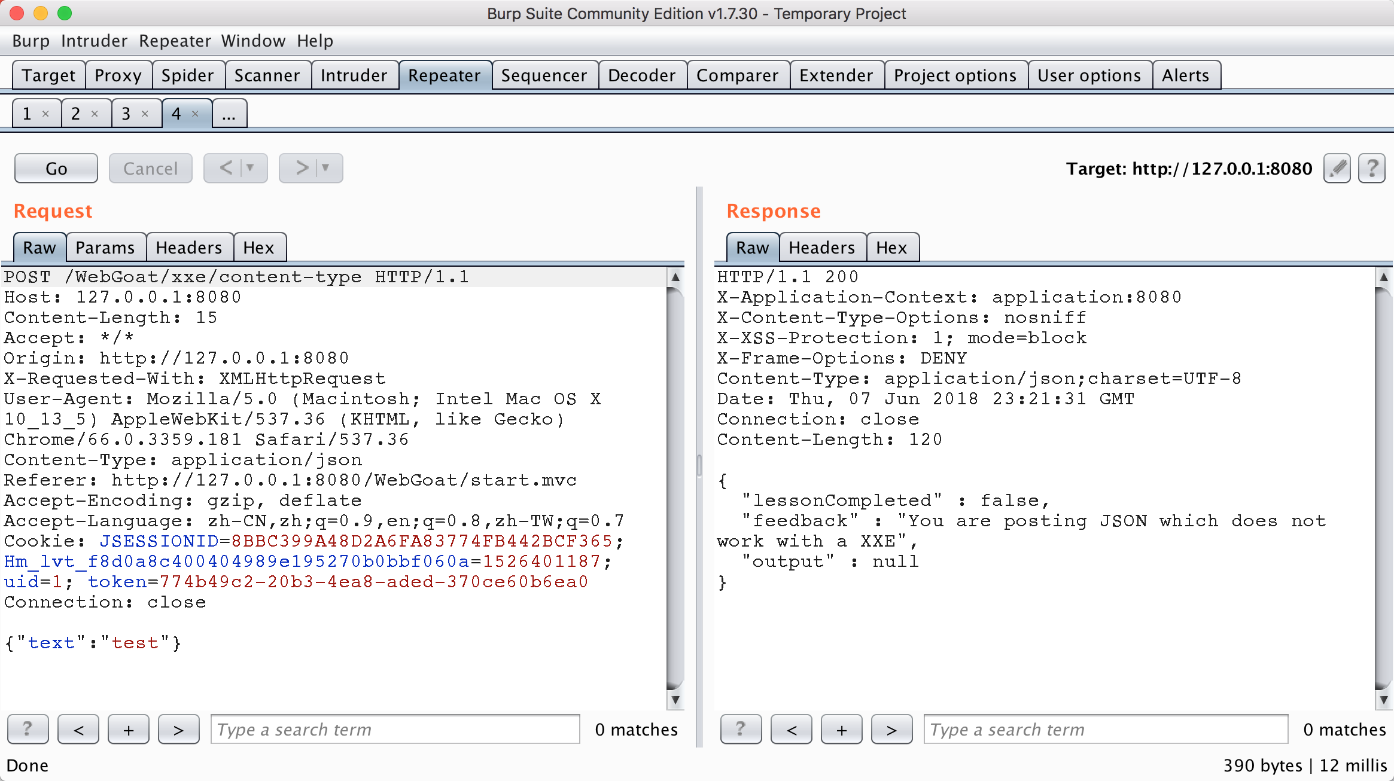Image resolution: width=1394 pixels, height=781 pixels.
Task: Close Repeater tab 2
Action: point(95,114)
